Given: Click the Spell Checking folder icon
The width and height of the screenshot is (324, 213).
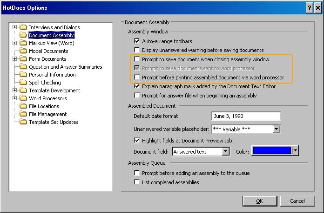Looking at the screenshot, I should 23,83.
